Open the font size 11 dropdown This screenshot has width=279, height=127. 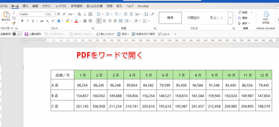(54, 14)
